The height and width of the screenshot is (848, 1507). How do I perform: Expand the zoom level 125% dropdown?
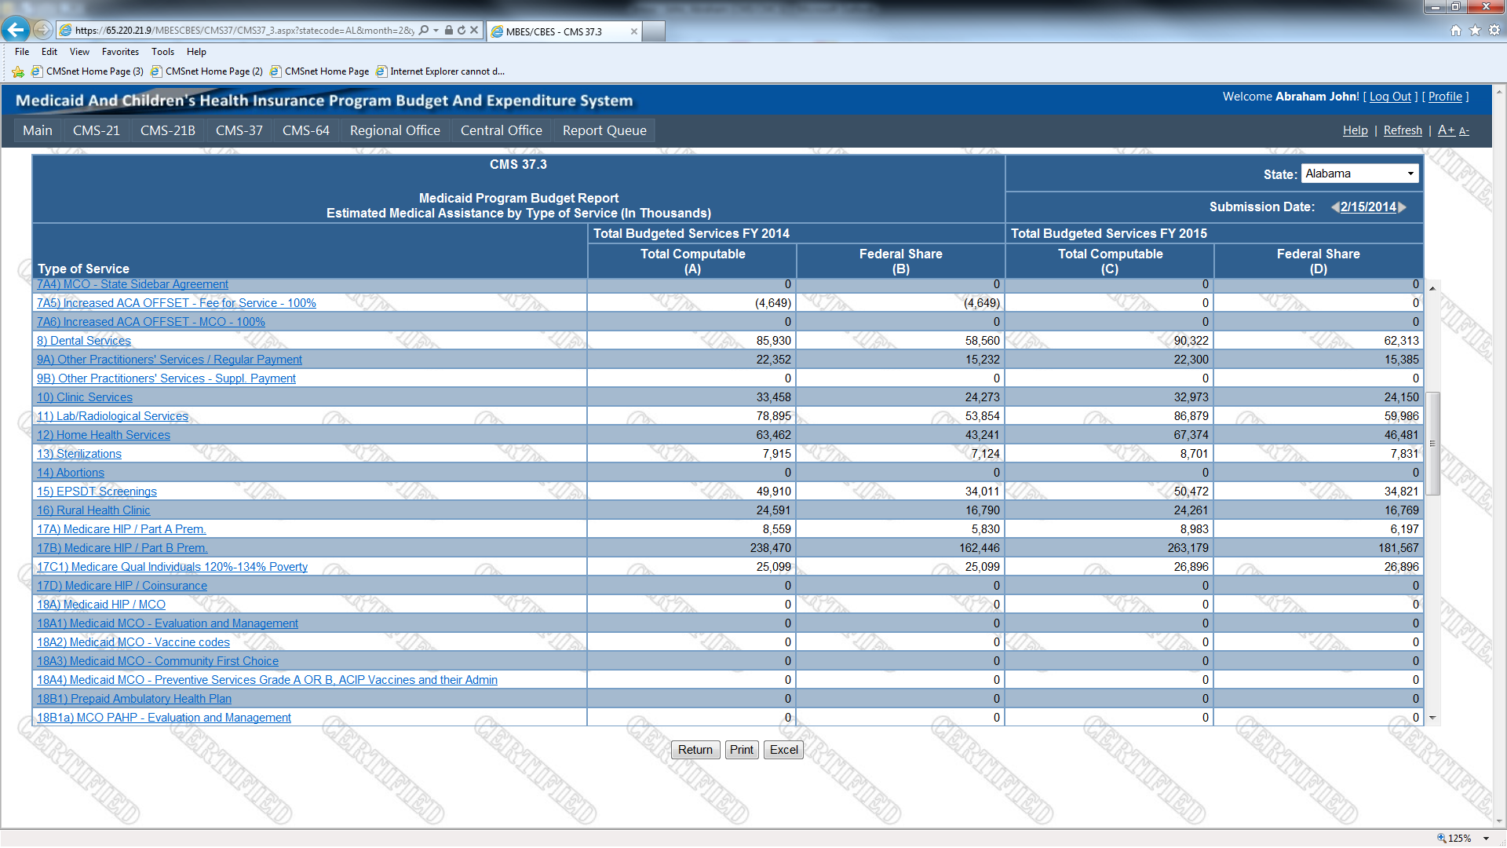[x=1486, y=839]
